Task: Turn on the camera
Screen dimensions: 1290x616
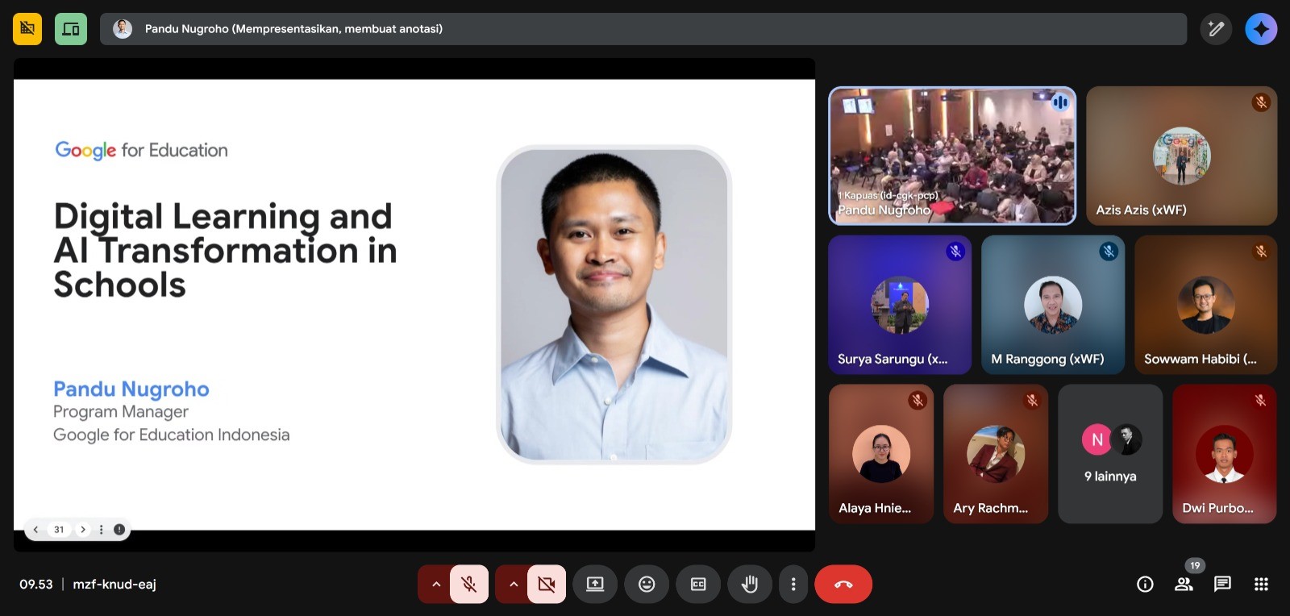Action: 547,585
